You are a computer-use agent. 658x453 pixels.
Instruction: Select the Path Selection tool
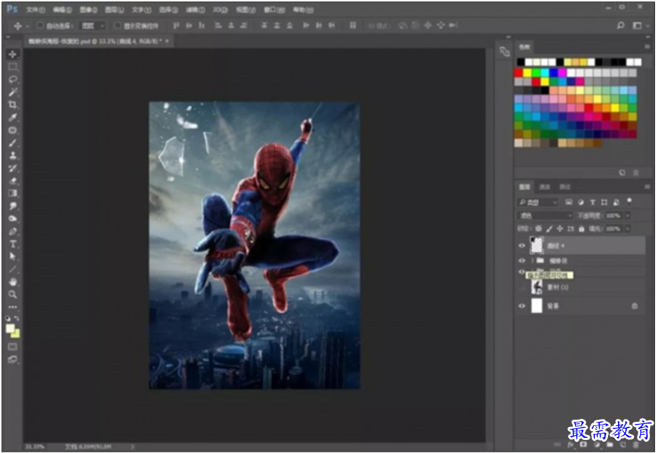[x=12, y=256]
